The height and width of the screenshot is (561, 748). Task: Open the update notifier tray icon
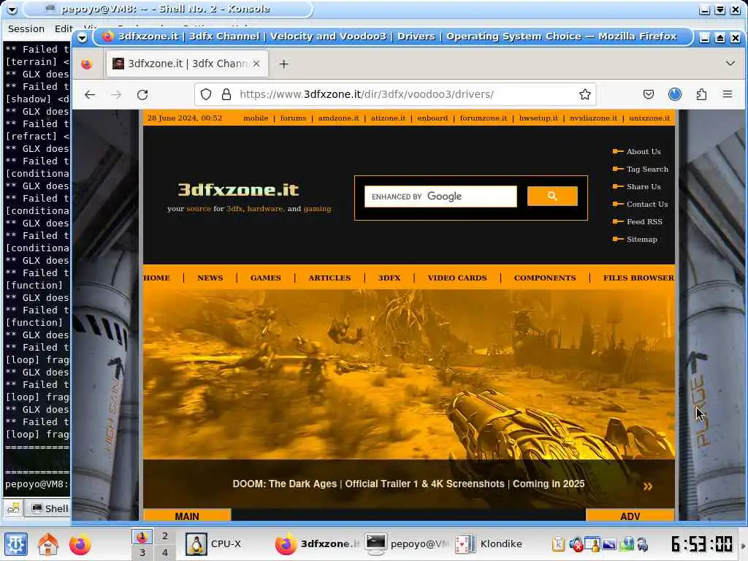[x=626, y=544]
